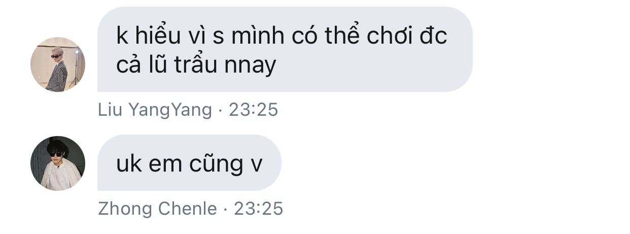Open Zhong Chenle's profile picture
This screenshot has height=234, width=630.
(58, 163)
